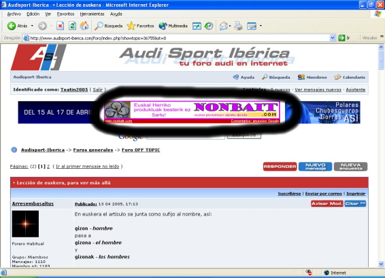This screenshot has height=278, width=385.
Task: Open the Ver menu
Action: point(48,14)
